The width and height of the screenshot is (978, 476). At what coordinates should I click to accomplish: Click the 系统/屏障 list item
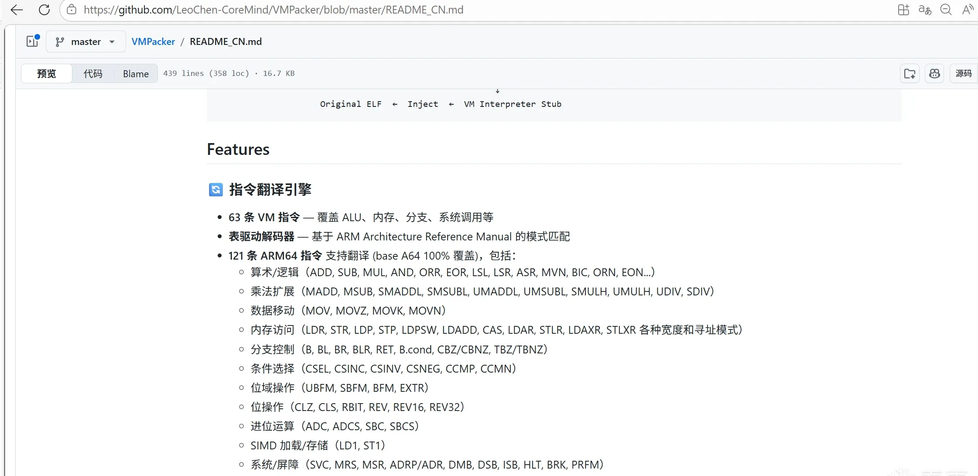click(427, 465)
